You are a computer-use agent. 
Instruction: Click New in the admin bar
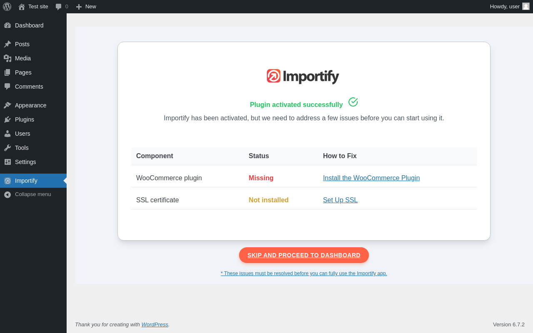[x=91, y=7]
